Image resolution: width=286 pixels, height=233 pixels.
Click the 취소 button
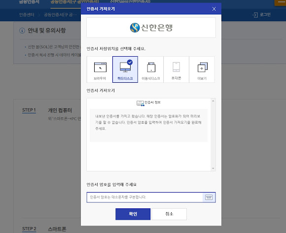coord(169,214)
